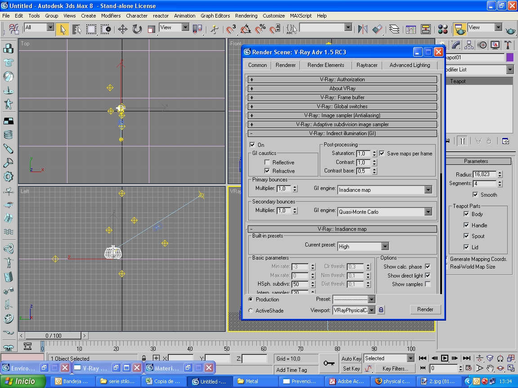Click Pan View hand icon

[490, 368]
